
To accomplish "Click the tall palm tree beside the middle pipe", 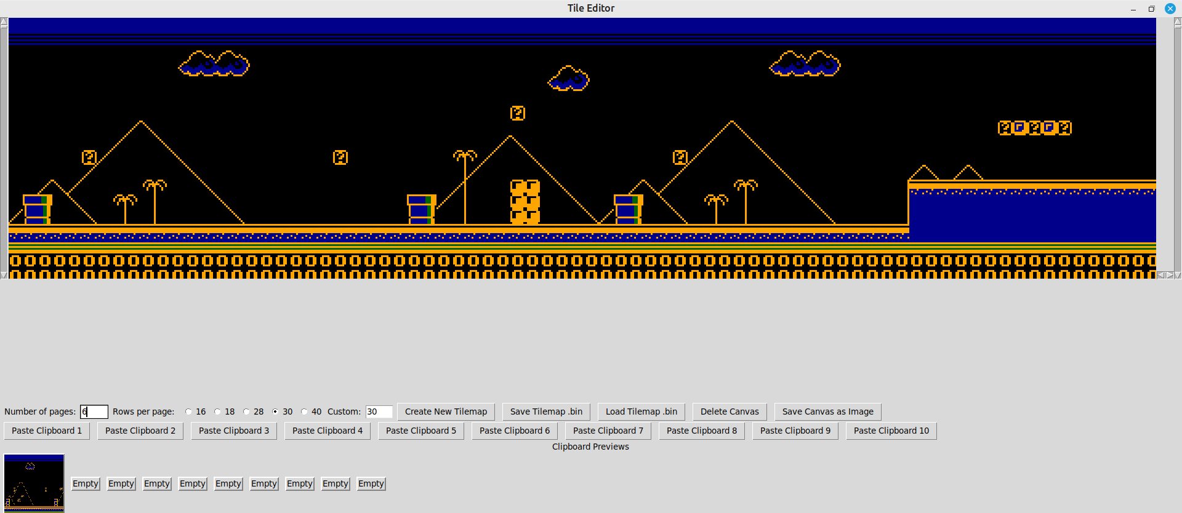I will pos(465,187).
